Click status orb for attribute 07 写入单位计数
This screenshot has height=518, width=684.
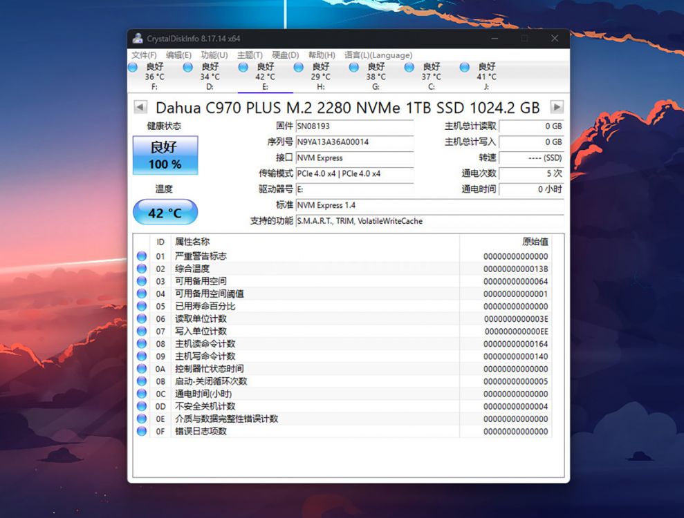(x=142, y=331)
